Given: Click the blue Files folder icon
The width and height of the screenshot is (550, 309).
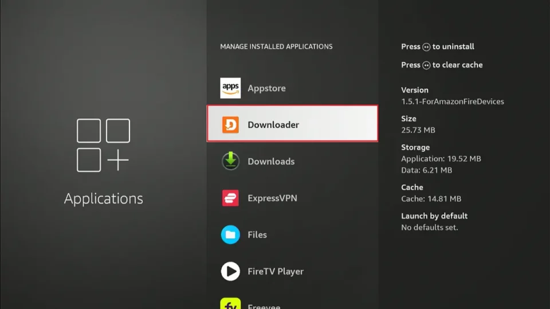Looking at the screenshot, I should [x=230, y=234].
